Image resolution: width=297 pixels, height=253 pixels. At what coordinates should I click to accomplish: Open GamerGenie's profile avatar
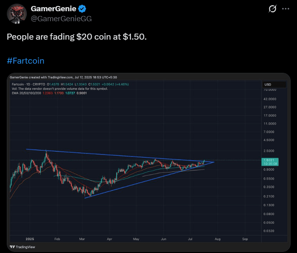point(17,14)
